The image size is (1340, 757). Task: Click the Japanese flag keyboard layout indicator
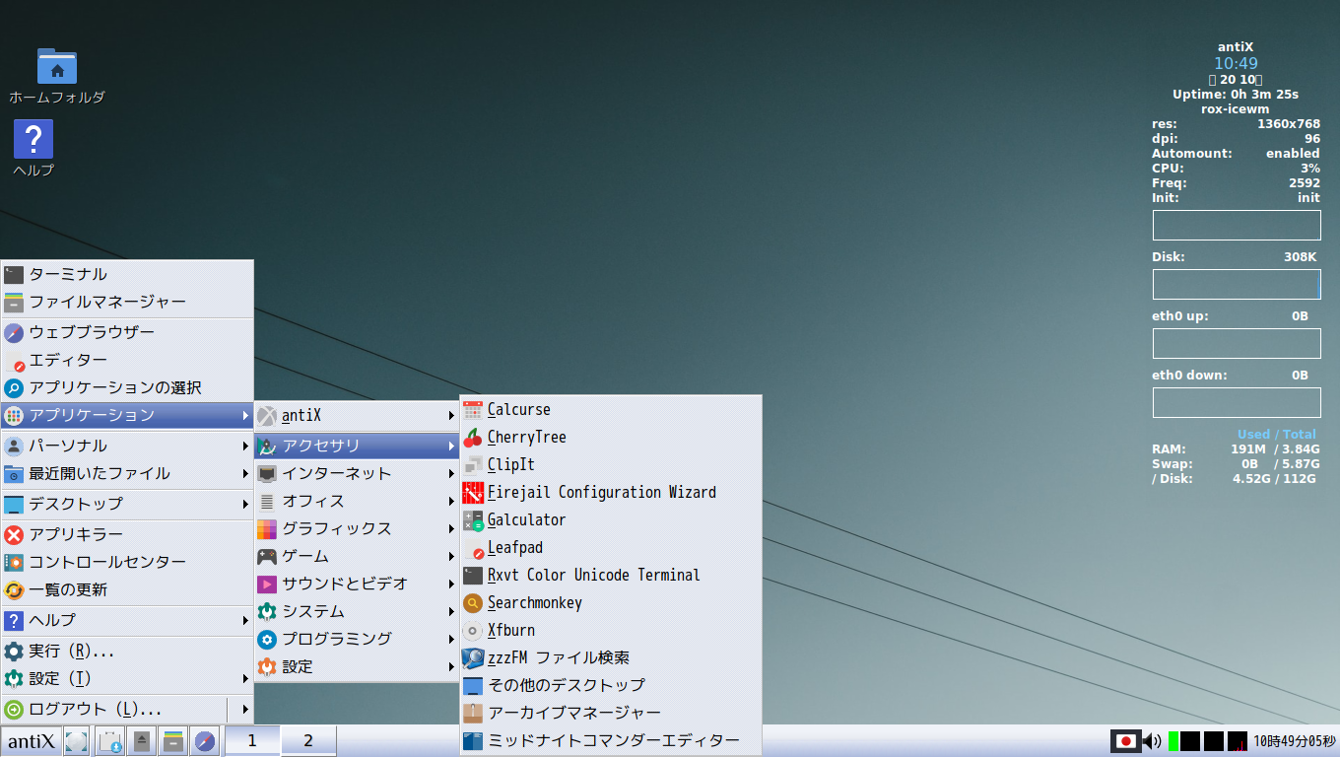(1125, 741)
